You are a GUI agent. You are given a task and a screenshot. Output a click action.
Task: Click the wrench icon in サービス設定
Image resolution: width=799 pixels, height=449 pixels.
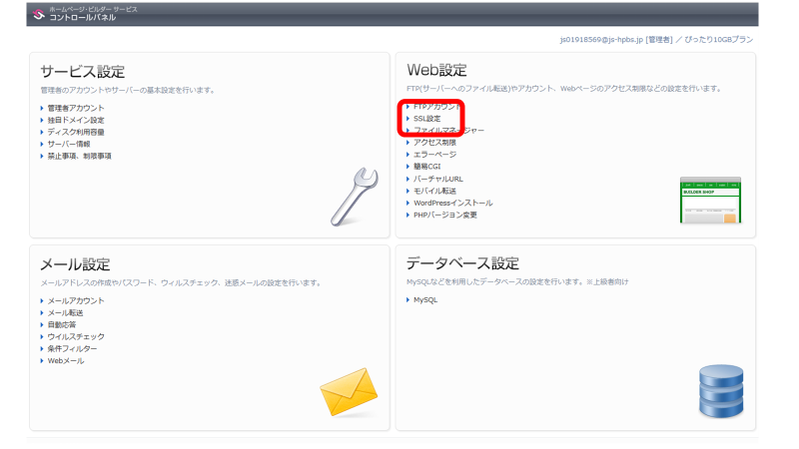pos(354,196)
